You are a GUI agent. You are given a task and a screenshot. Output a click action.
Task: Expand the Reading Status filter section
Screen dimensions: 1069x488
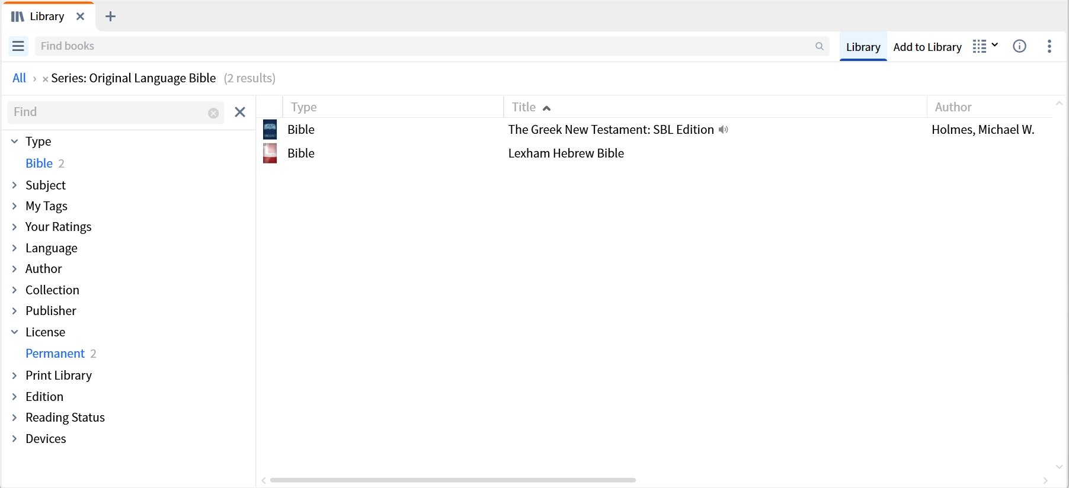pos(15,418)
